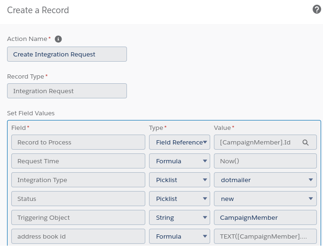Screen dimensions: 323x248
Task: Click the Now() formula value field
Action: [x=265, y=161]
